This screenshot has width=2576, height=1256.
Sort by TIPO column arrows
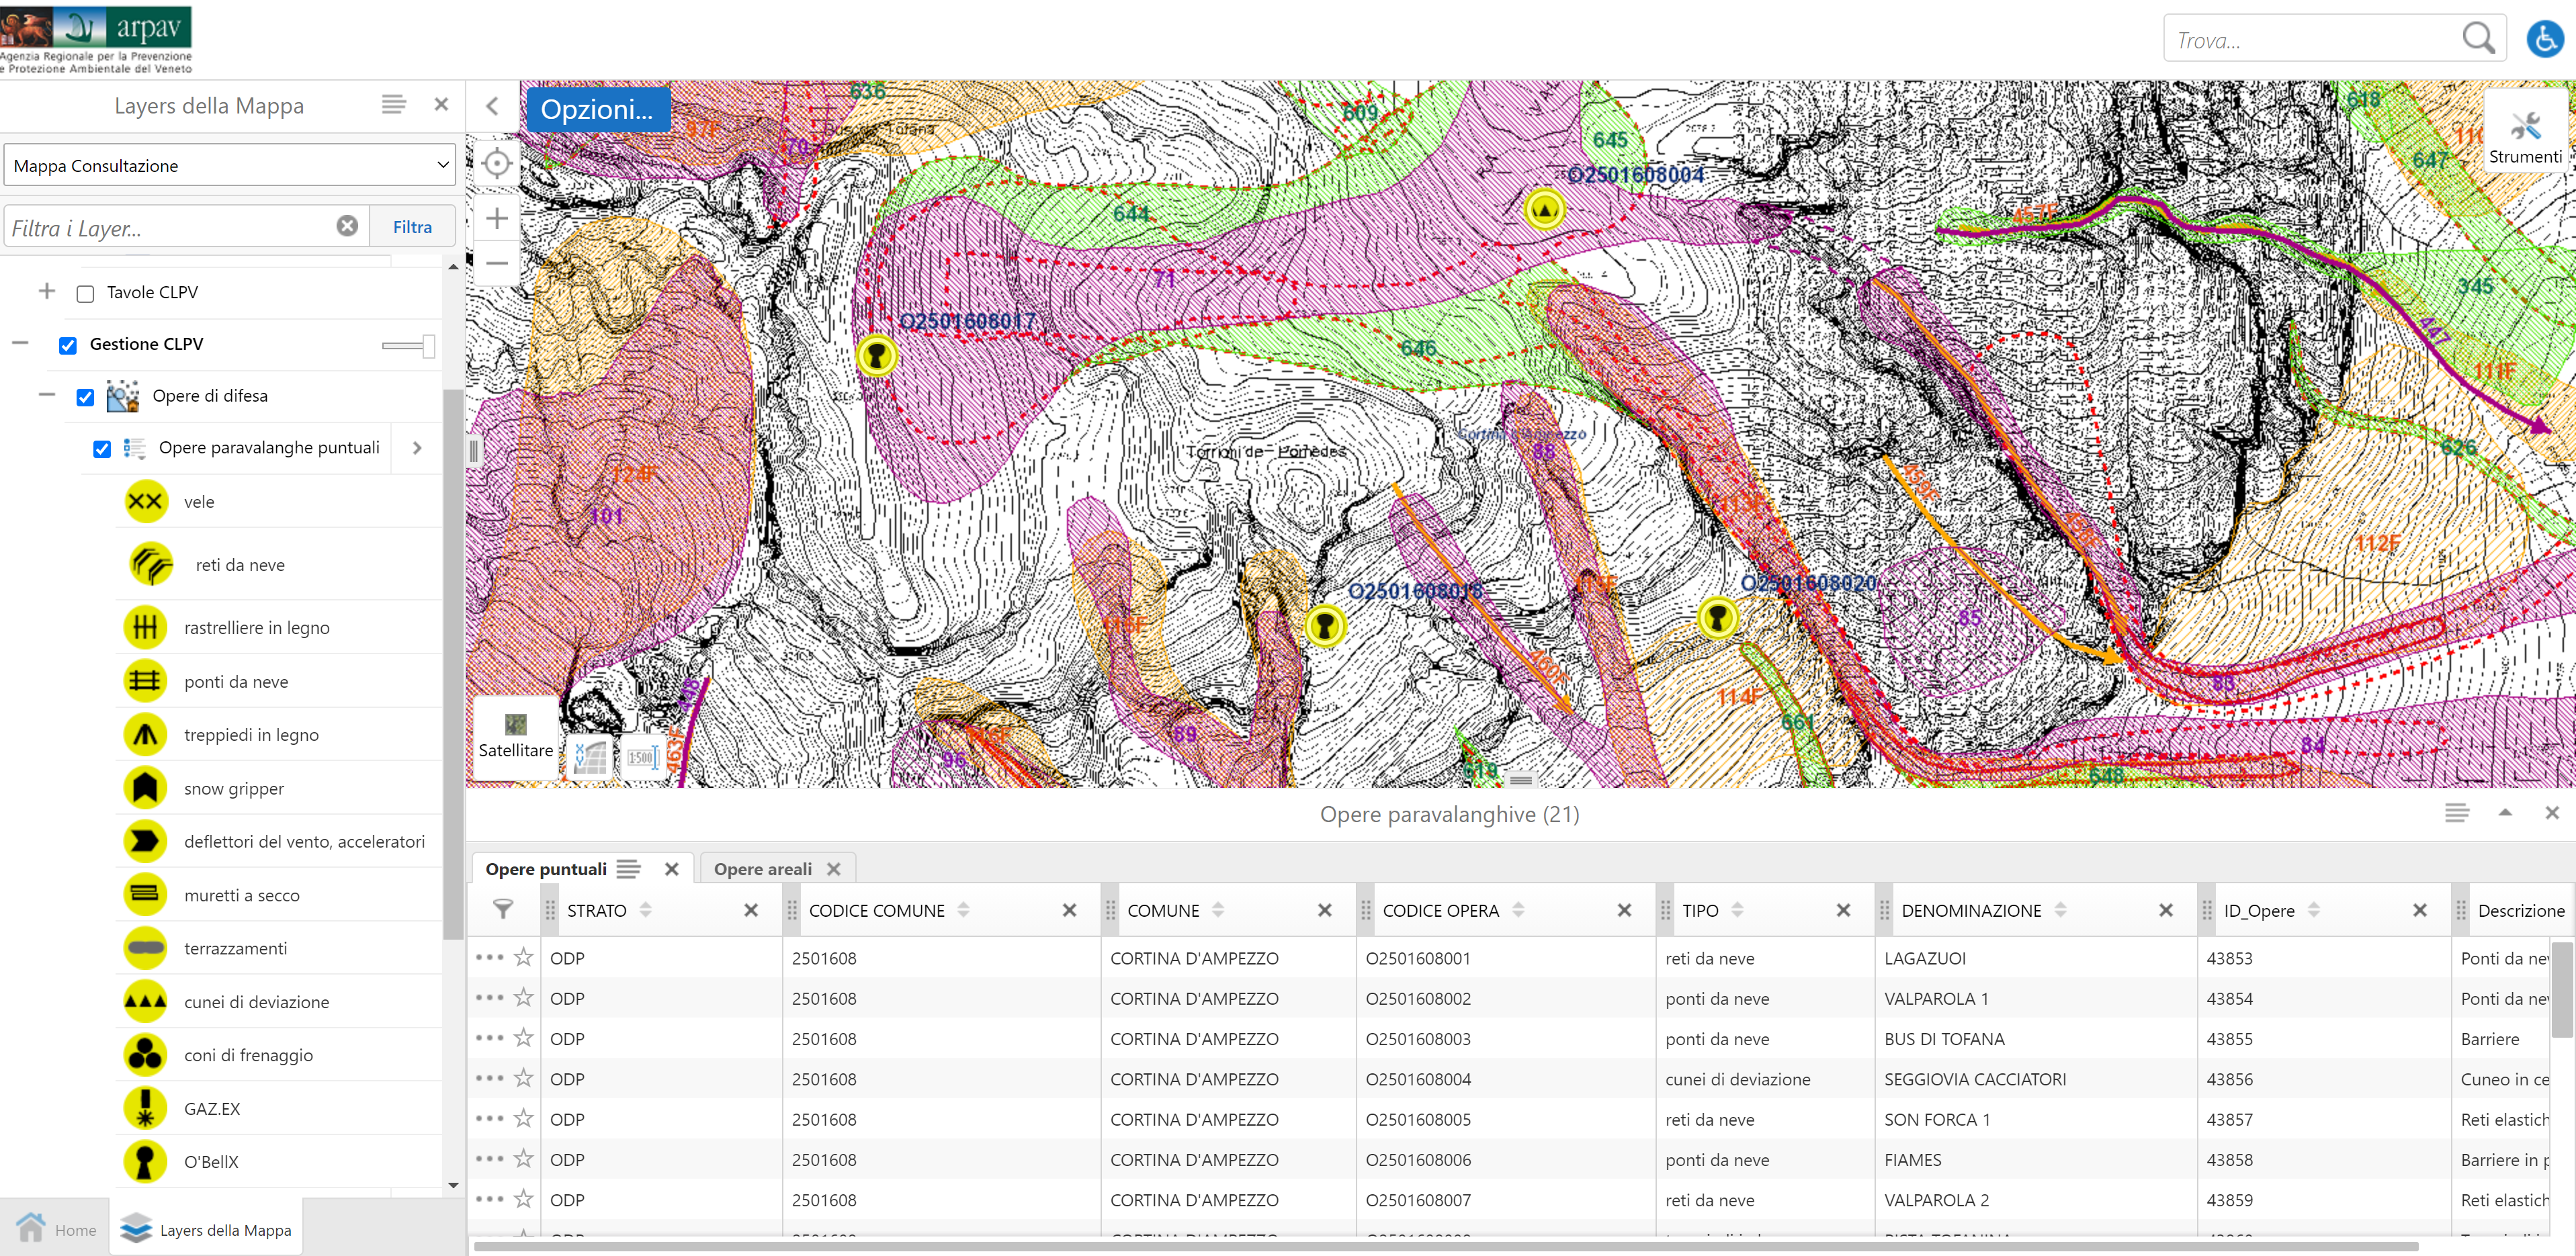[1737, 909]
